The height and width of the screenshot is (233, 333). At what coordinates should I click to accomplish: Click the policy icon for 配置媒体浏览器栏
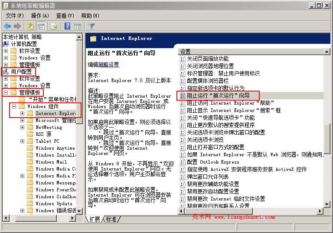183,81
